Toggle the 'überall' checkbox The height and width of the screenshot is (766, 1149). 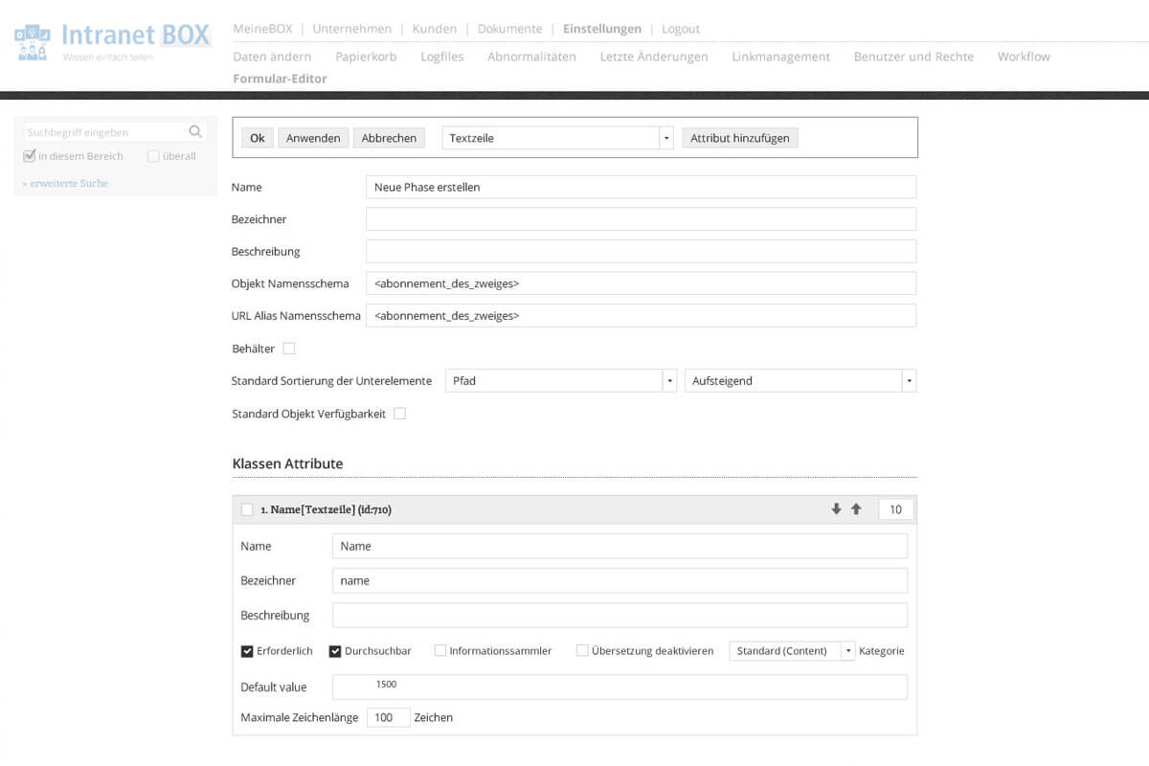coord(153,156)
